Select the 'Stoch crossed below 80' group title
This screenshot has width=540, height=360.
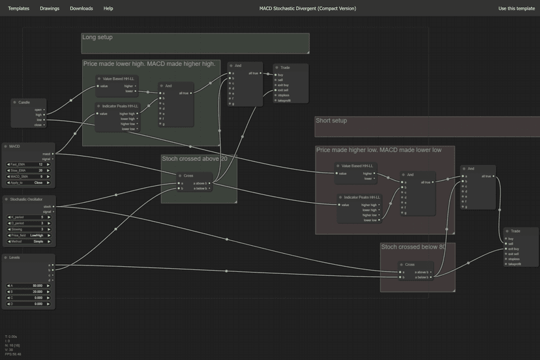point(413,247)
